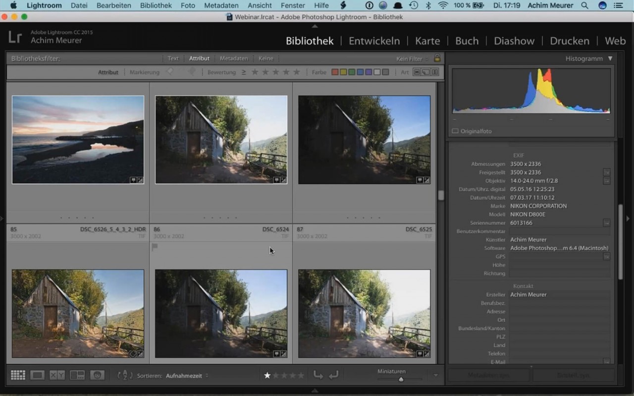Switch to Grid view
Viewport: 634px width, 396px height.
[18, 375]
